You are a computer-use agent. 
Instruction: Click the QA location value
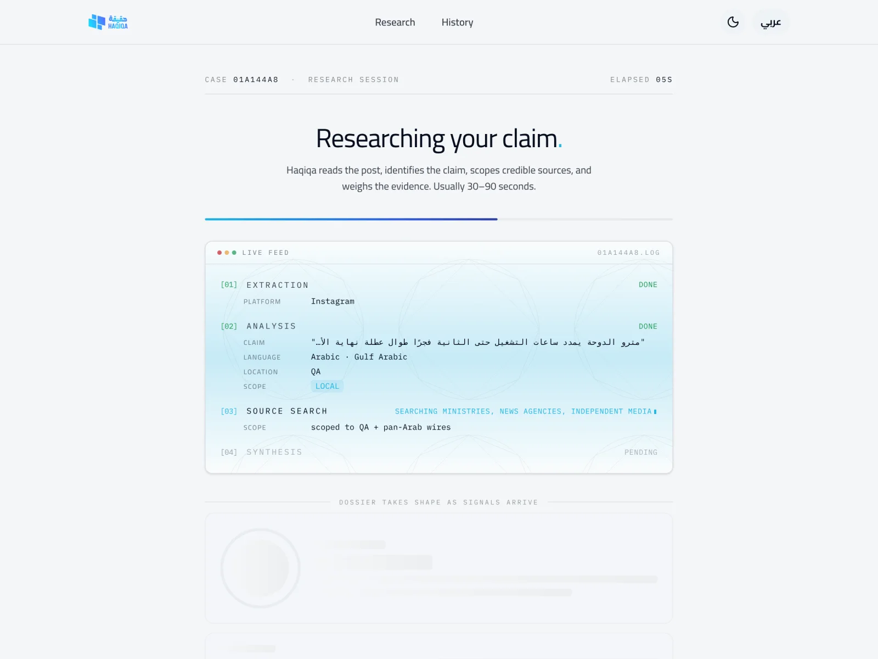point(316,372)
